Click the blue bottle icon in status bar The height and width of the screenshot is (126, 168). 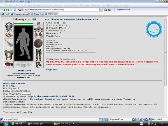(x=137, y=119)
